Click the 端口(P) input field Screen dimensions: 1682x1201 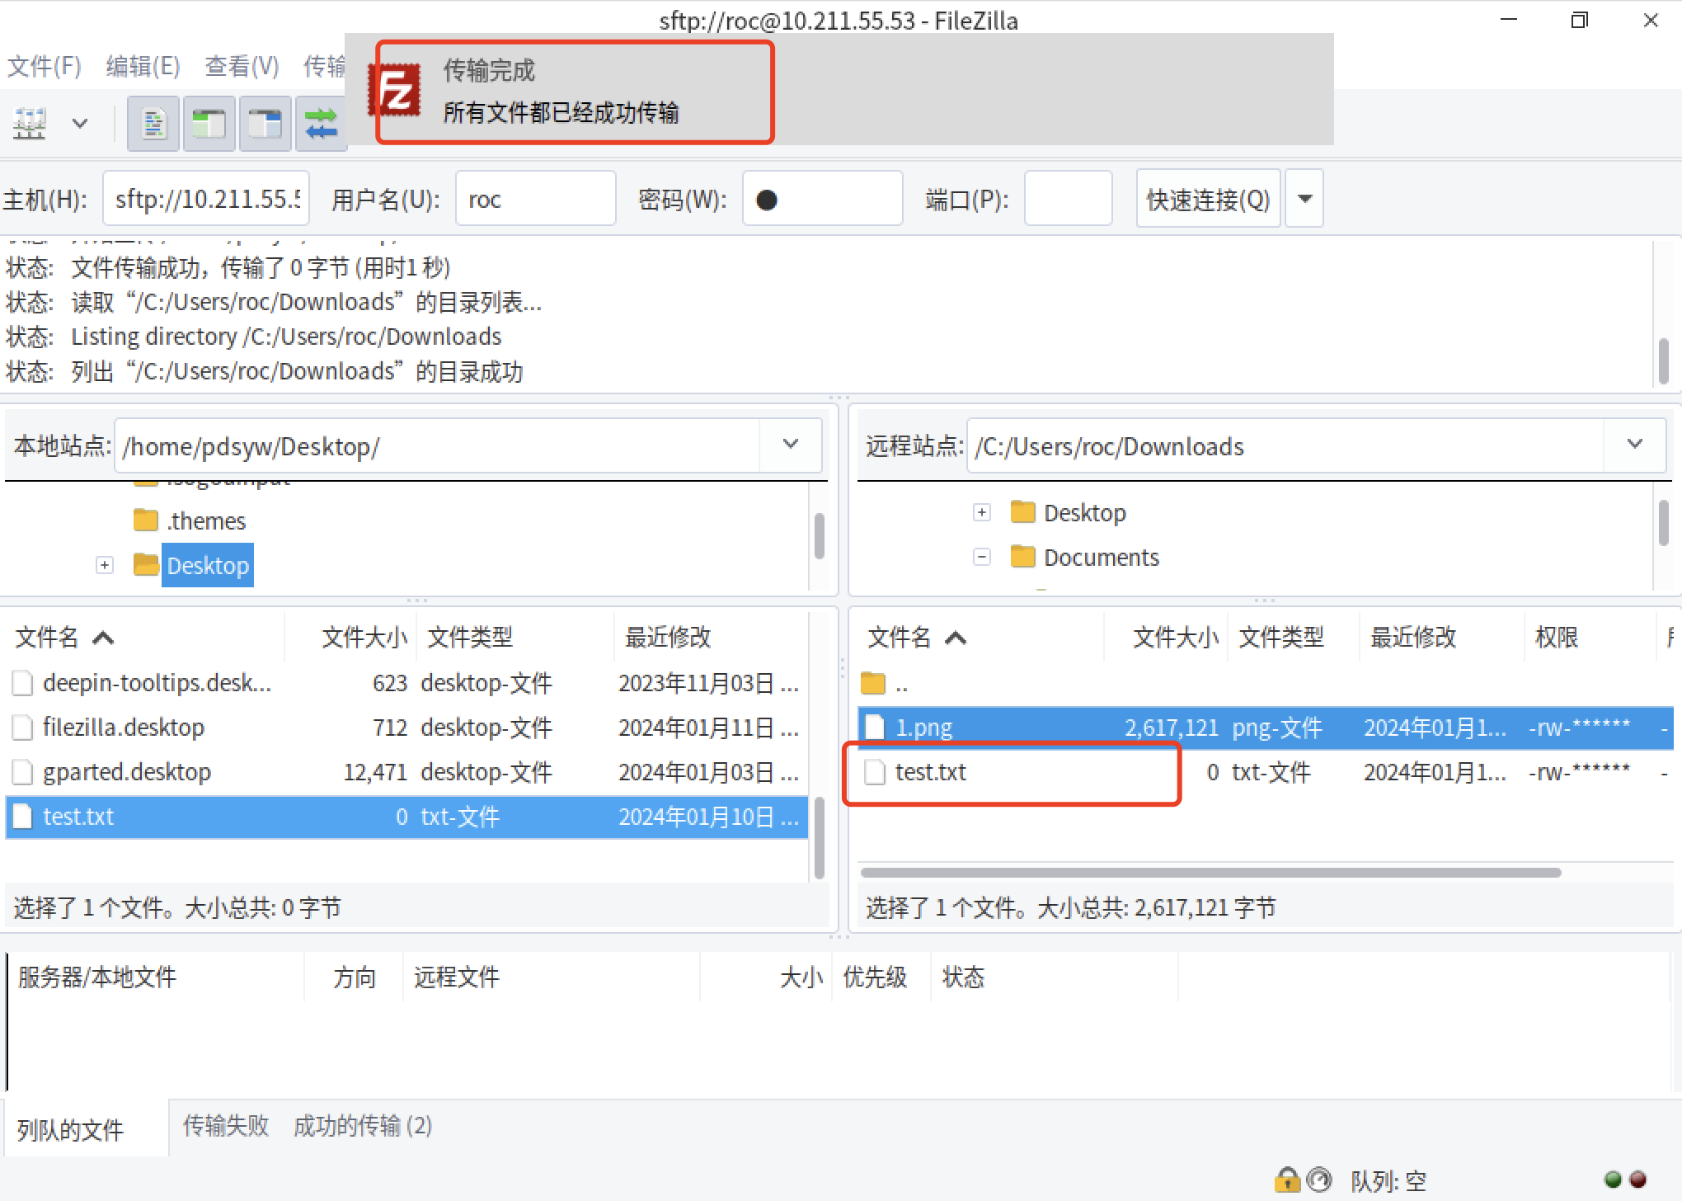pos(1068,199)
